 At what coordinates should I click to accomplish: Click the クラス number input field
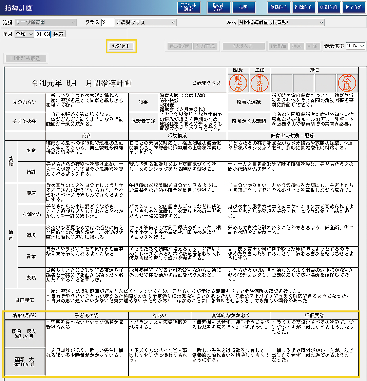[107, 23]
